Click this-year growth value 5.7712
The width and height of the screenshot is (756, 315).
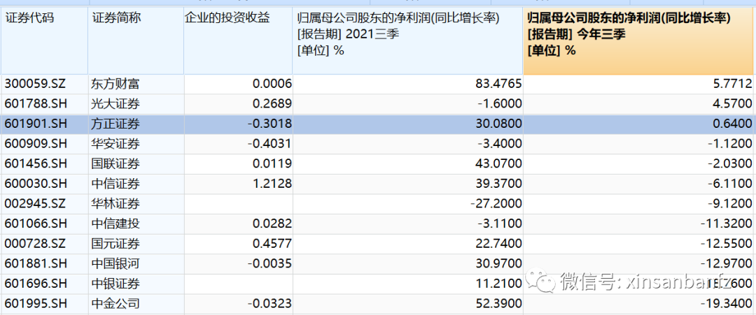[x=733, y=84]
